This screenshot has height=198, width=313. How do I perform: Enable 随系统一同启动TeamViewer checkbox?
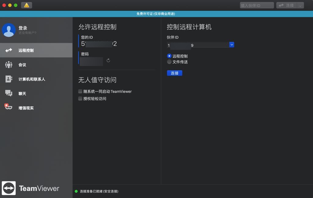point(80,91)
